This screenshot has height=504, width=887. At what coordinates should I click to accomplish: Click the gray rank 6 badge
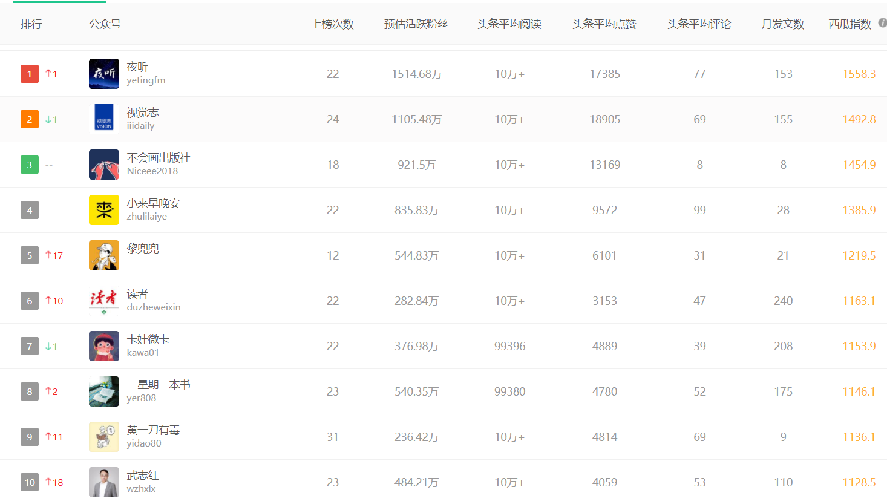(x=30, y=301)
